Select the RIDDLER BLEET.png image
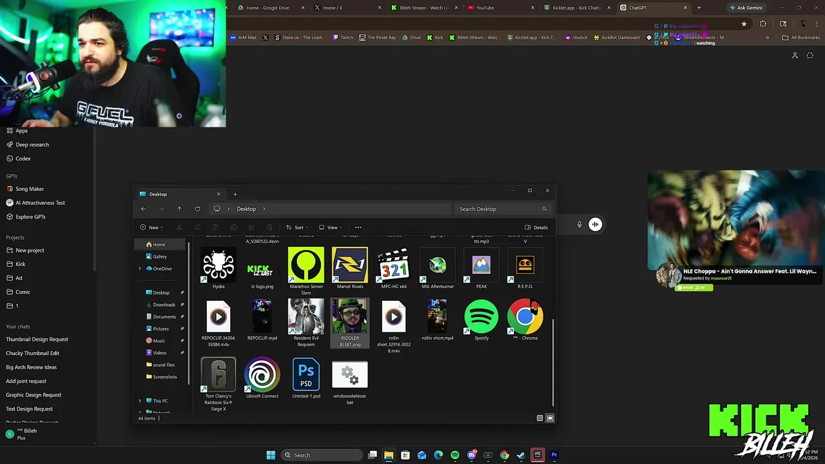This screenshot has width=825, height=464. pyautogui.click(x=350, y=323)
